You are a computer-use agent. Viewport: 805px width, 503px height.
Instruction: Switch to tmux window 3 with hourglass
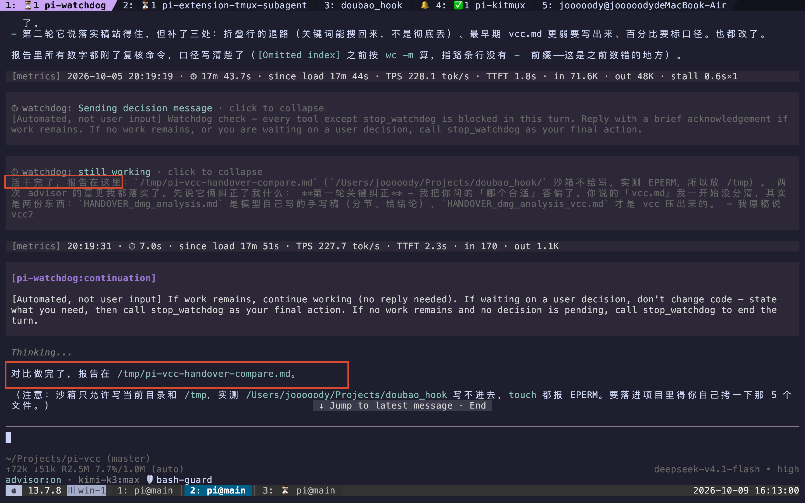[x=299, y=490]
